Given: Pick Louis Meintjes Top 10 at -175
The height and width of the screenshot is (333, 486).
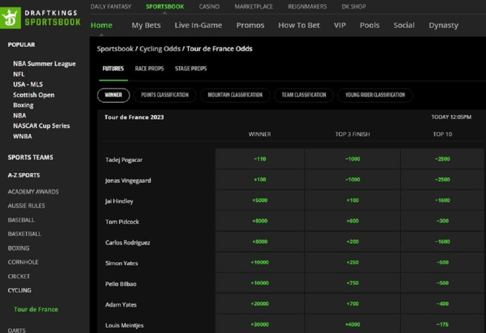Looking at the screenshot, I should 442,324.
